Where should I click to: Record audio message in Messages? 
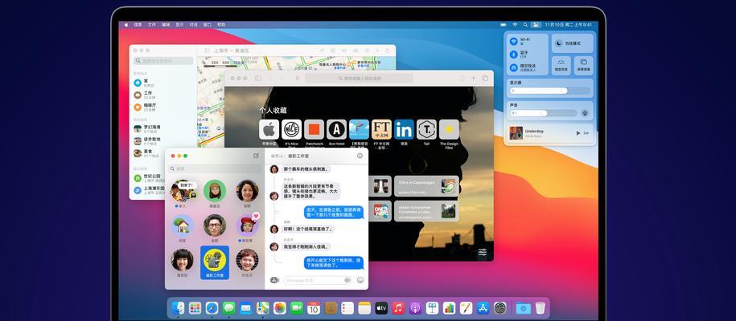[347, 280]
